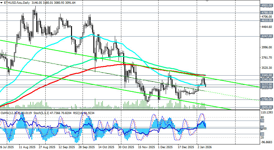
Task: Select the oscillator level 70 label
Action: [262, 121]
